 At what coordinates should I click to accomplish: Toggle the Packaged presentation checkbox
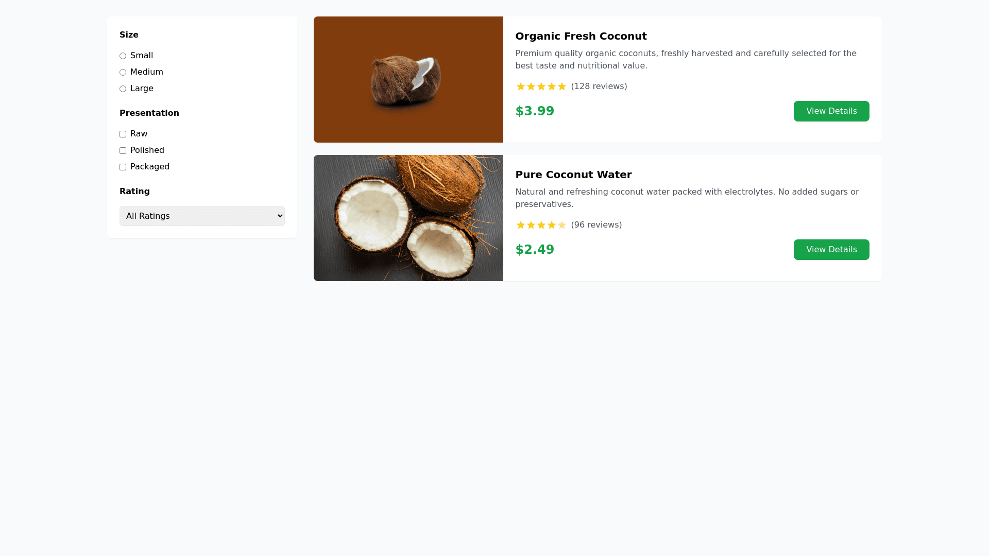123,167
